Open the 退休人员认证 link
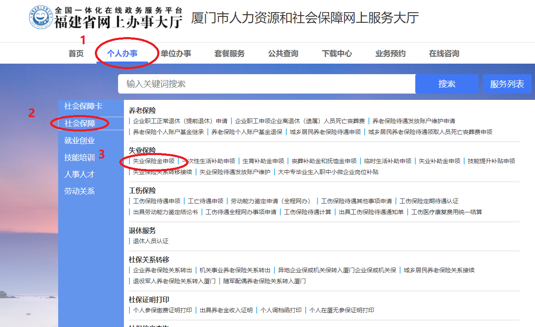This screenshot has width=535, height=327. click(x=151, y=241)
